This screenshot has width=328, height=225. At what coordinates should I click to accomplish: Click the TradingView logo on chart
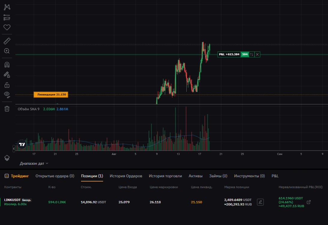pyautogui.click(x=22, y=144)
